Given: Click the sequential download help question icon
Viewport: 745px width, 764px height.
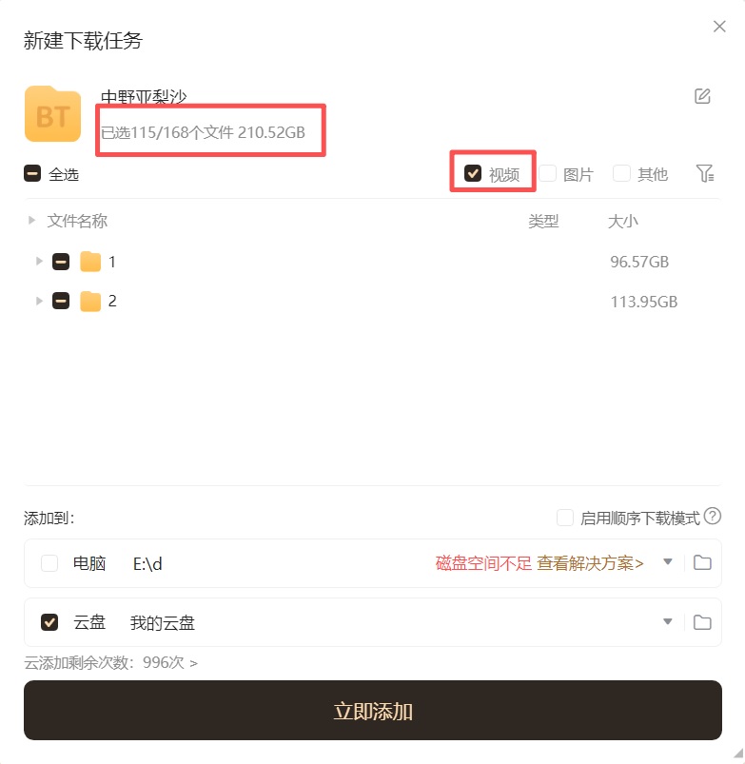Looking at the screenshot, I should [712, 517].
